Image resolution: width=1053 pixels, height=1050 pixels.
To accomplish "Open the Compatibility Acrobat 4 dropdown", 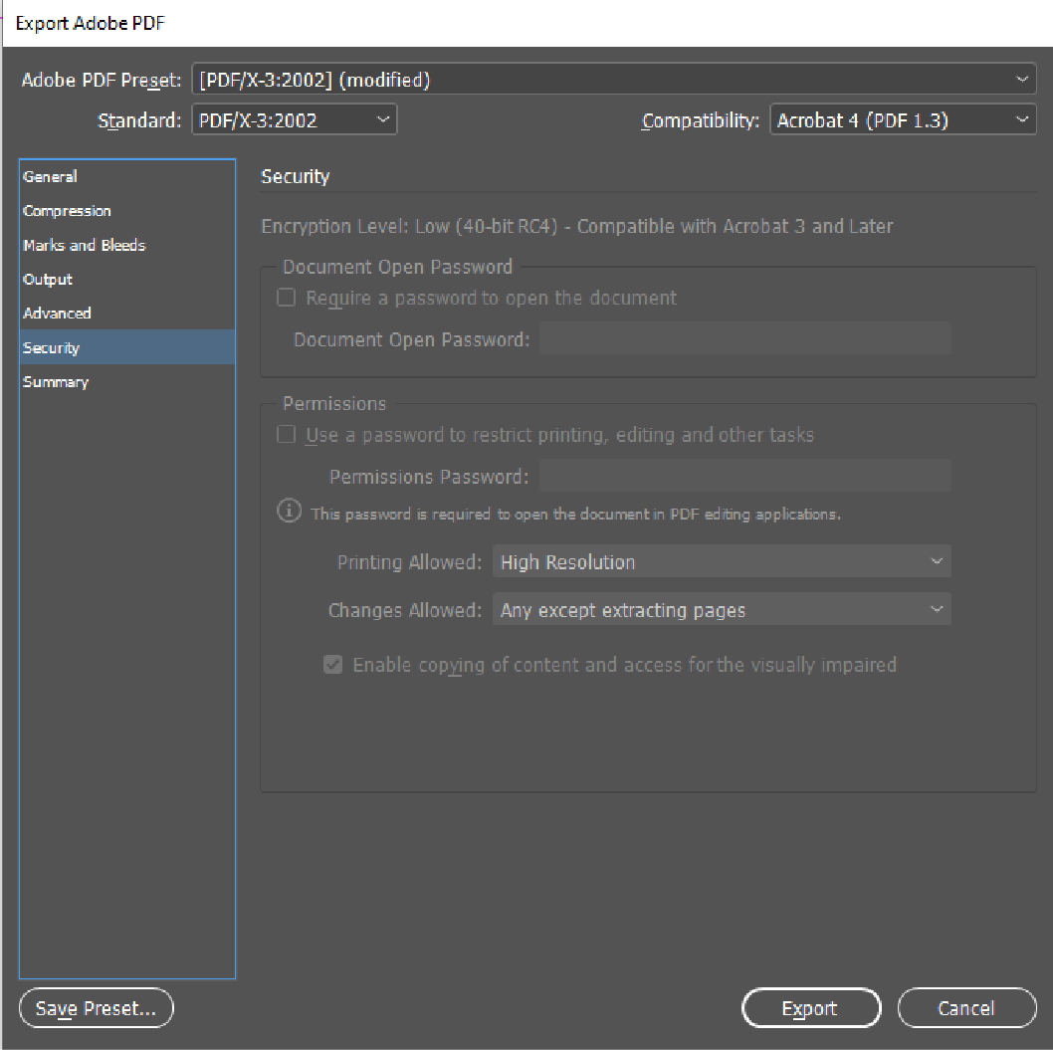I will [903, 120].
